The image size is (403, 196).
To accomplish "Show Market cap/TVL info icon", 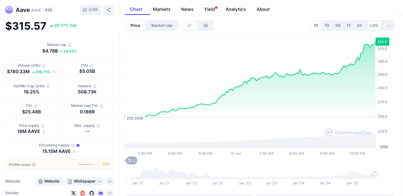I will [101, 106].
